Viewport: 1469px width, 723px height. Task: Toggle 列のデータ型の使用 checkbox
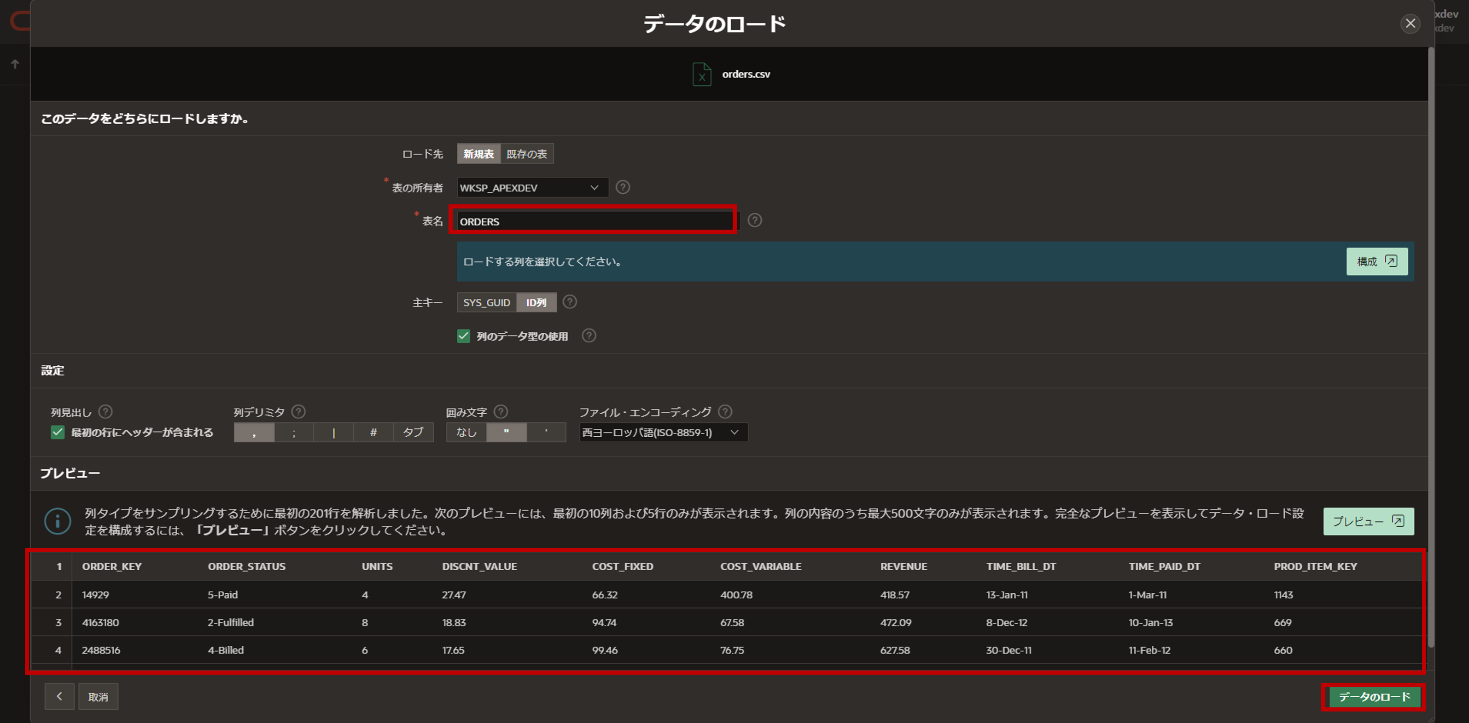tap(464, 336)
